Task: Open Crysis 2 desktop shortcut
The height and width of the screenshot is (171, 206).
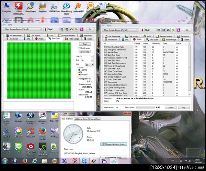Action: (x=7, y=148)
